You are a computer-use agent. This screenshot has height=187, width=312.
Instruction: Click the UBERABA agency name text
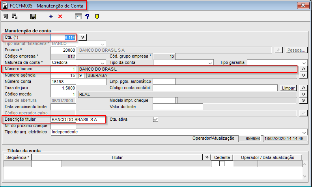pos(97,75)
